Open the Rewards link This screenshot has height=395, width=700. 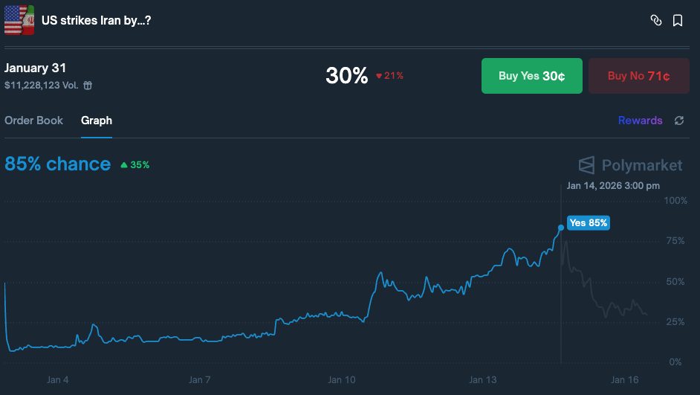pyautogui.click(x=640, y=121)
